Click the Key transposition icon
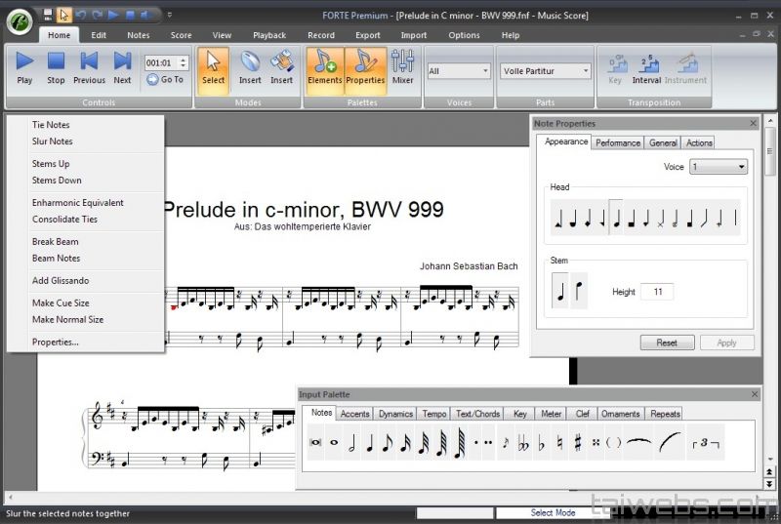 click(615, 67)
